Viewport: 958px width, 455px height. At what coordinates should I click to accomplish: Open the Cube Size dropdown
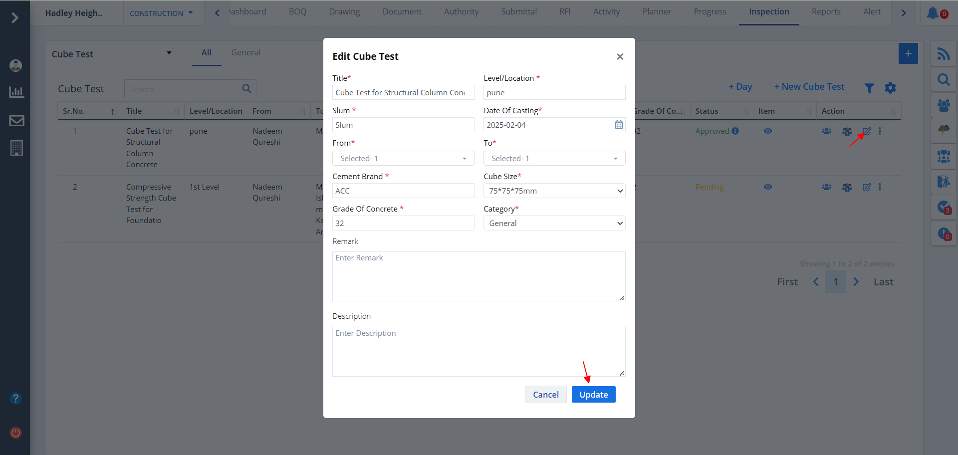[554, 191]
